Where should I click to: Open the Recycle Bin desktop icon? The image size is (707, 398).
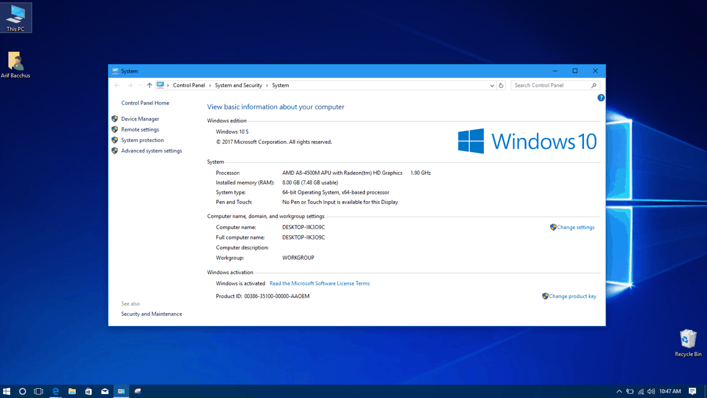(688, 343)
